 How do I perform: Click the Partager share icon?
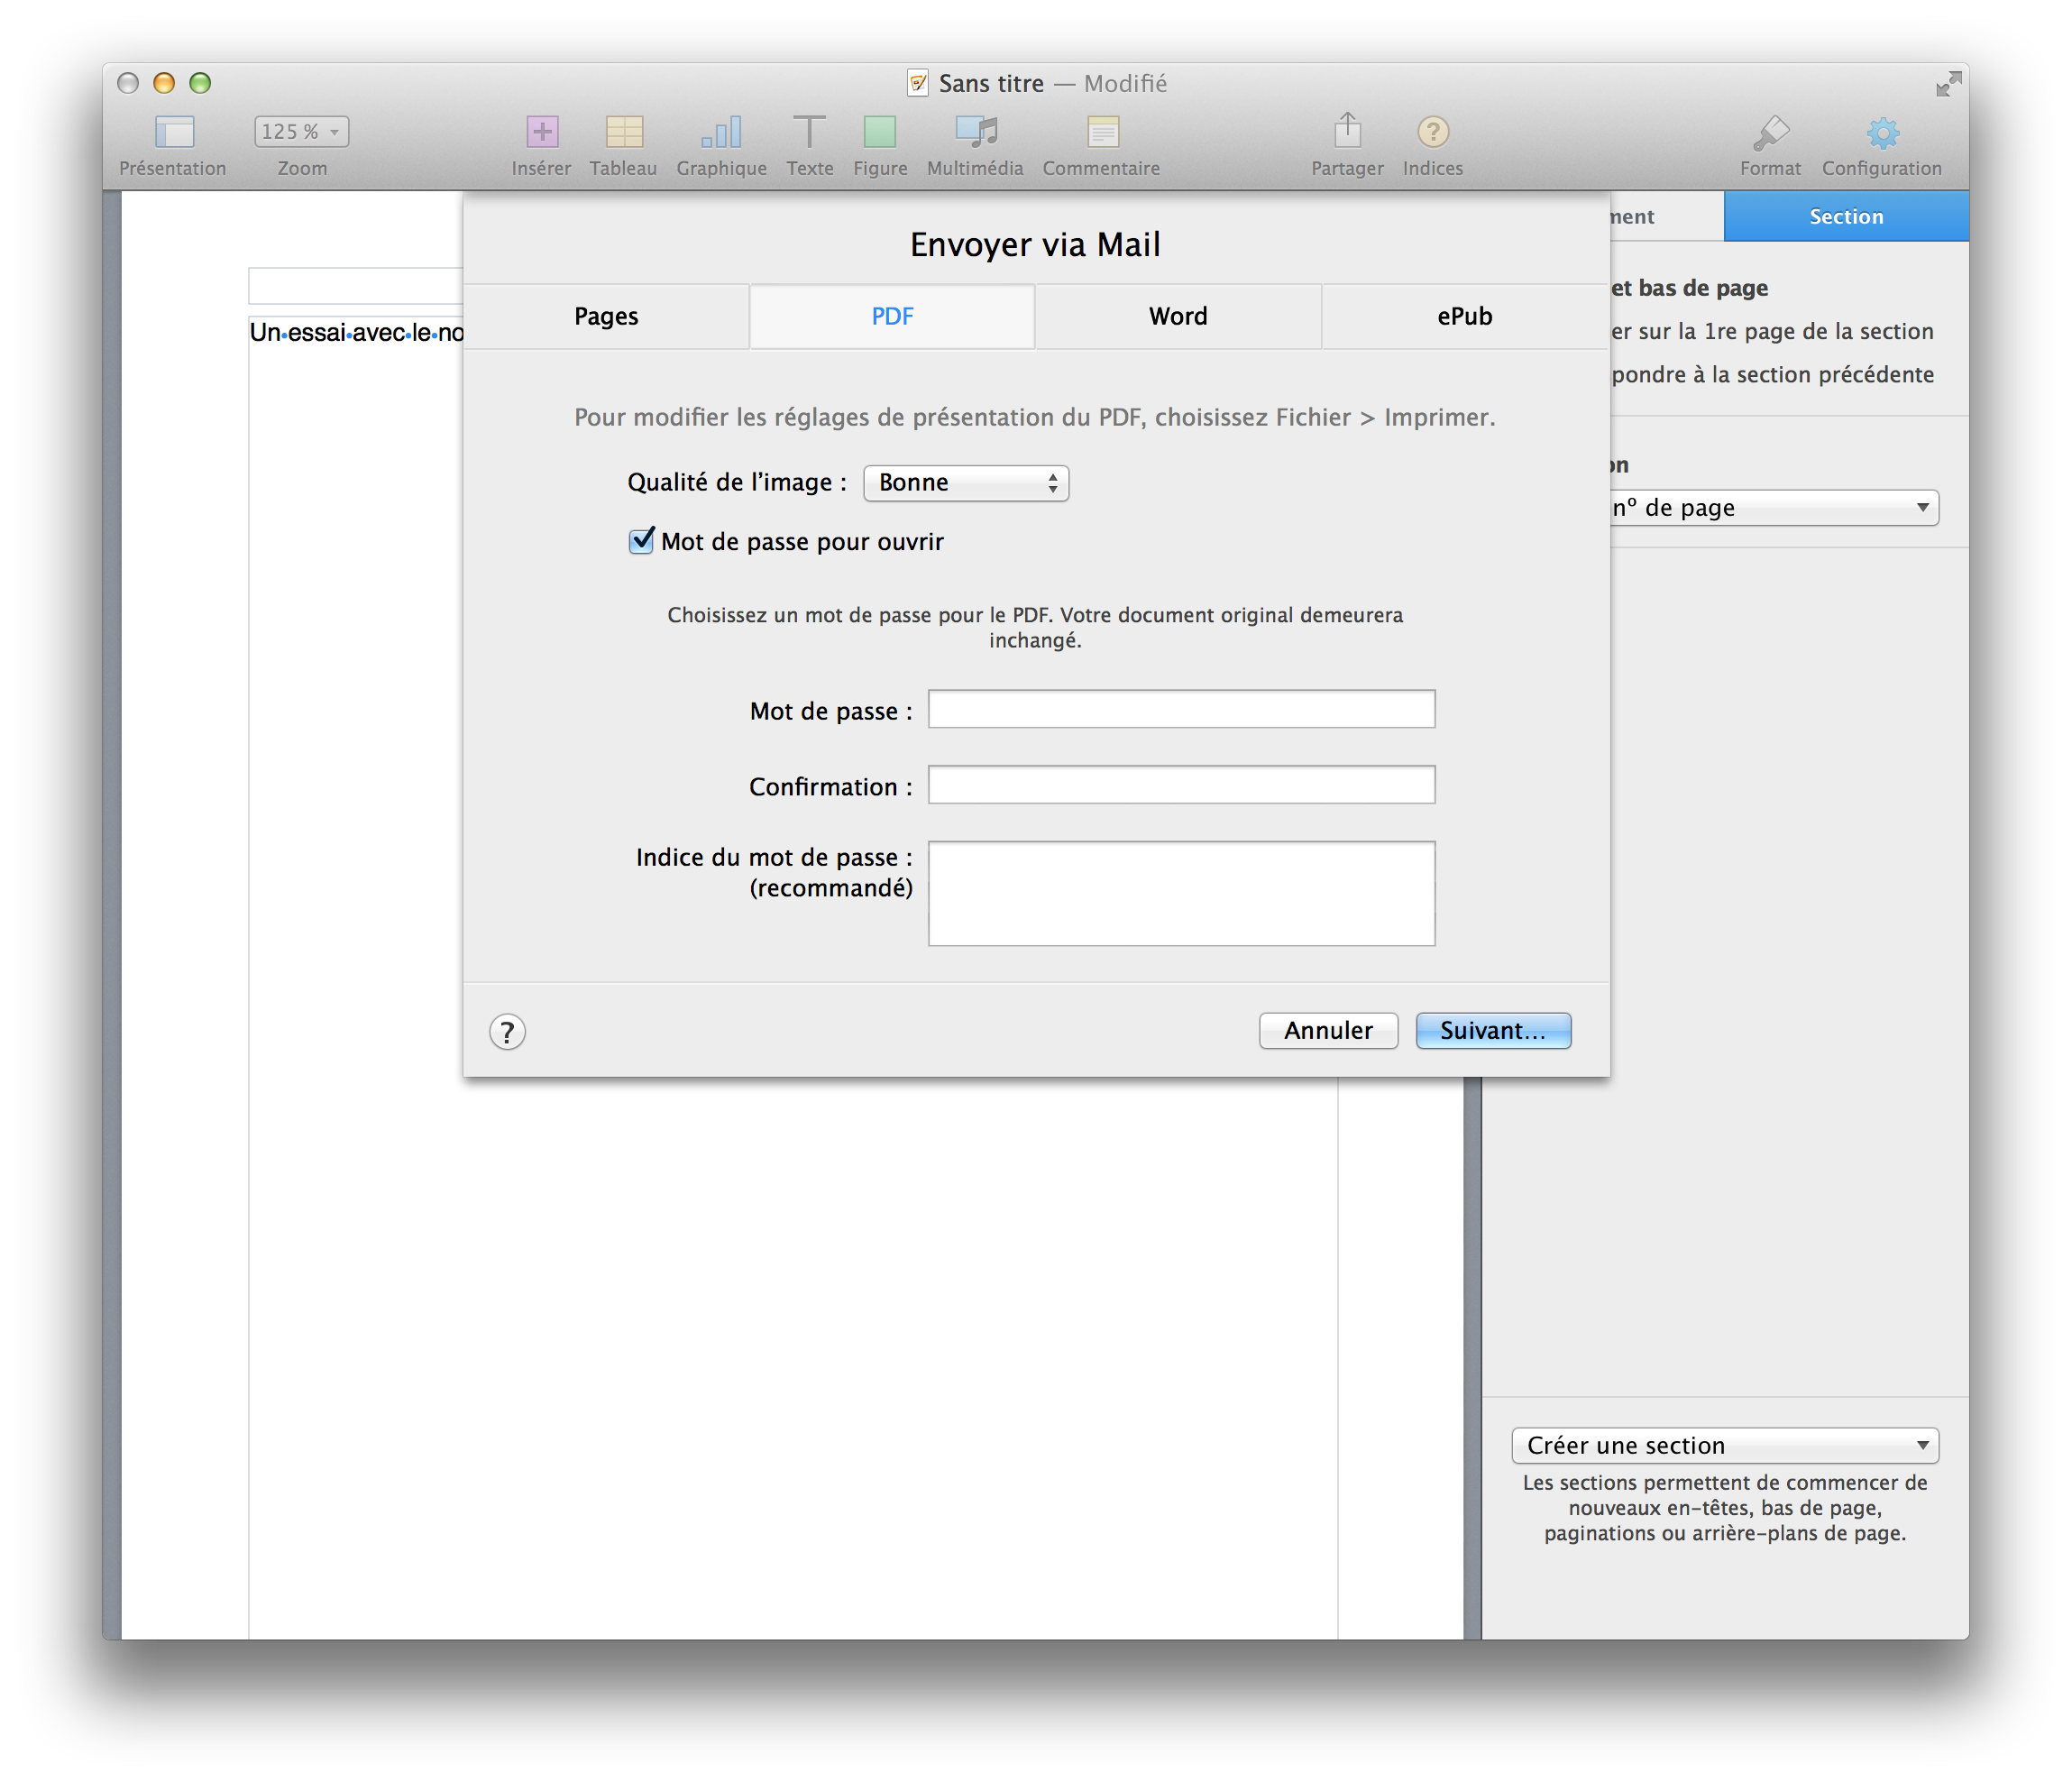1347,132
